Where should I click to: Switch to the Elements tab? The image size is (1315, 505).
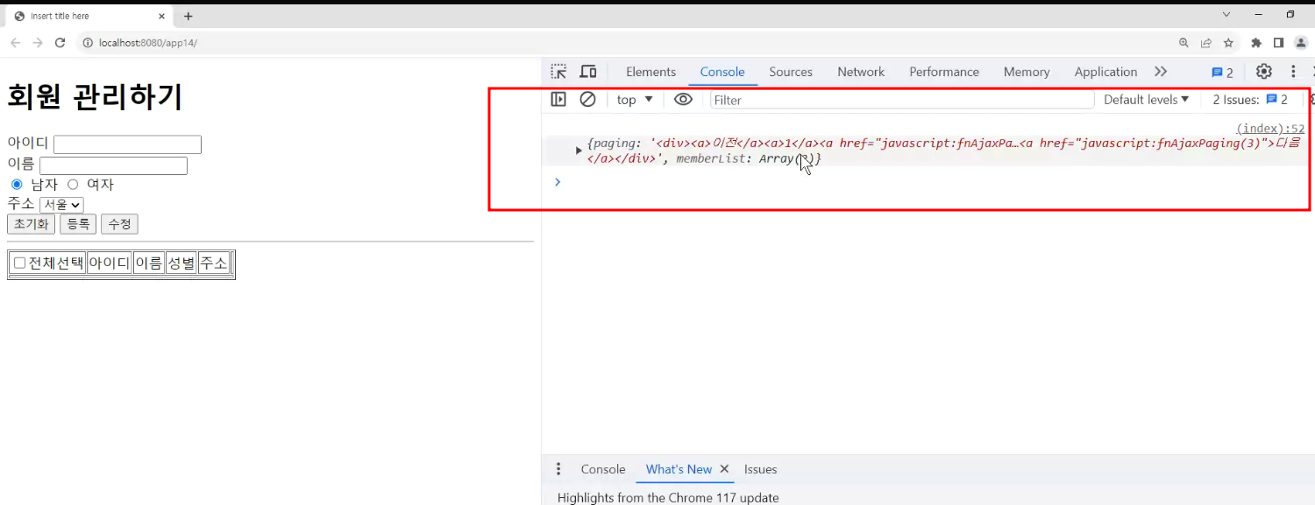[650, 72]
